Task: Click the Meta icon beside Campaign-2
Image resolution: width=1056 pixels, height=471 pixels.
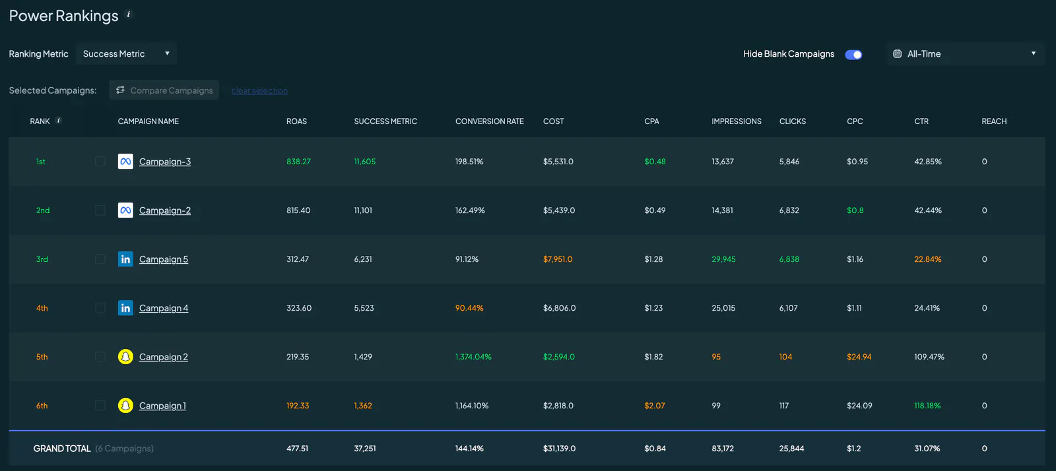Action: coord(125,210)
